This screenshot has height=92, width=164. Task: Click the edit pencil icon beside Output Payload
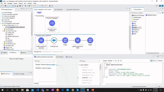click(118, 61)
